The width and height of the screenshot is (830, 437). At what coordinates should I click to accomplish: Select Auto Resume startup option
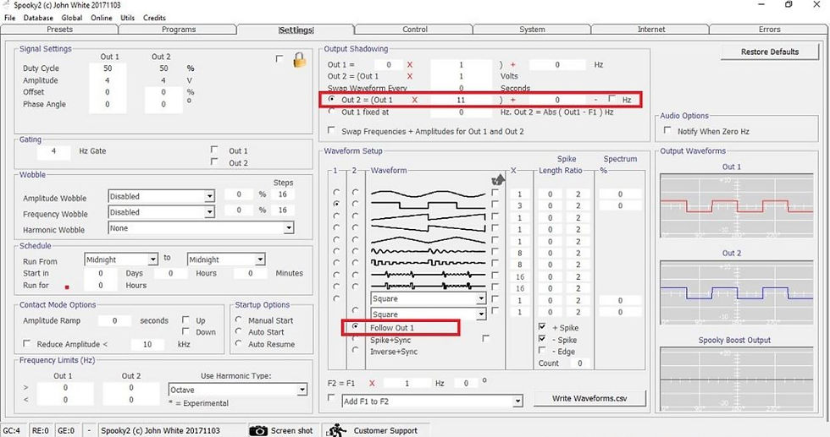point(239,343)
